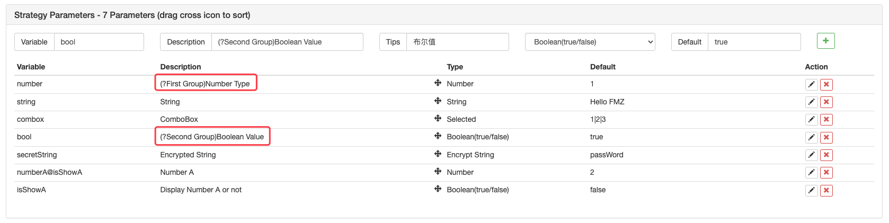Delete the isShowA parameter row
889x223 pixels.
point(826,191)
